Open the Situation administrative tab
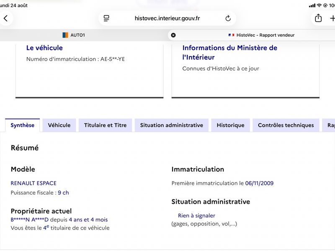This screenshot has height=251, width=335. click(x=172, y=125)
